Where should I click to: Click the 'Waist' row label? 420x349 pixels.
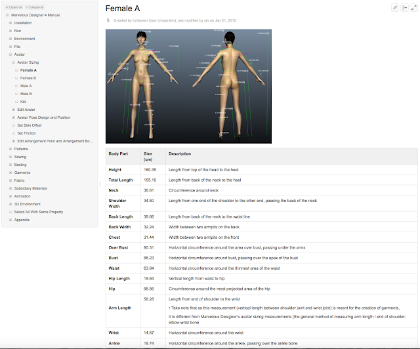(114, 268)
